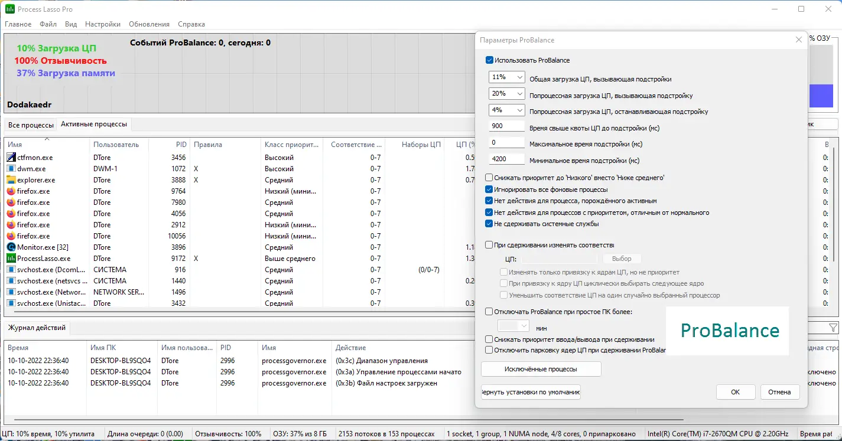The width and height of the screenshot is (842, 441).
Task: Uncheck the Использовать ProBalance checkbox
Action: (x=489, y=60)
